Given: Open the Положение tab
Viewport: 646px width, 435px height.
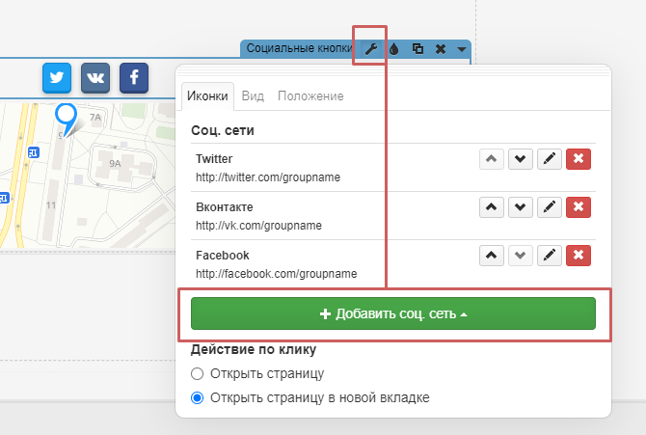Looking at the screenshot, I should (310, 96).
